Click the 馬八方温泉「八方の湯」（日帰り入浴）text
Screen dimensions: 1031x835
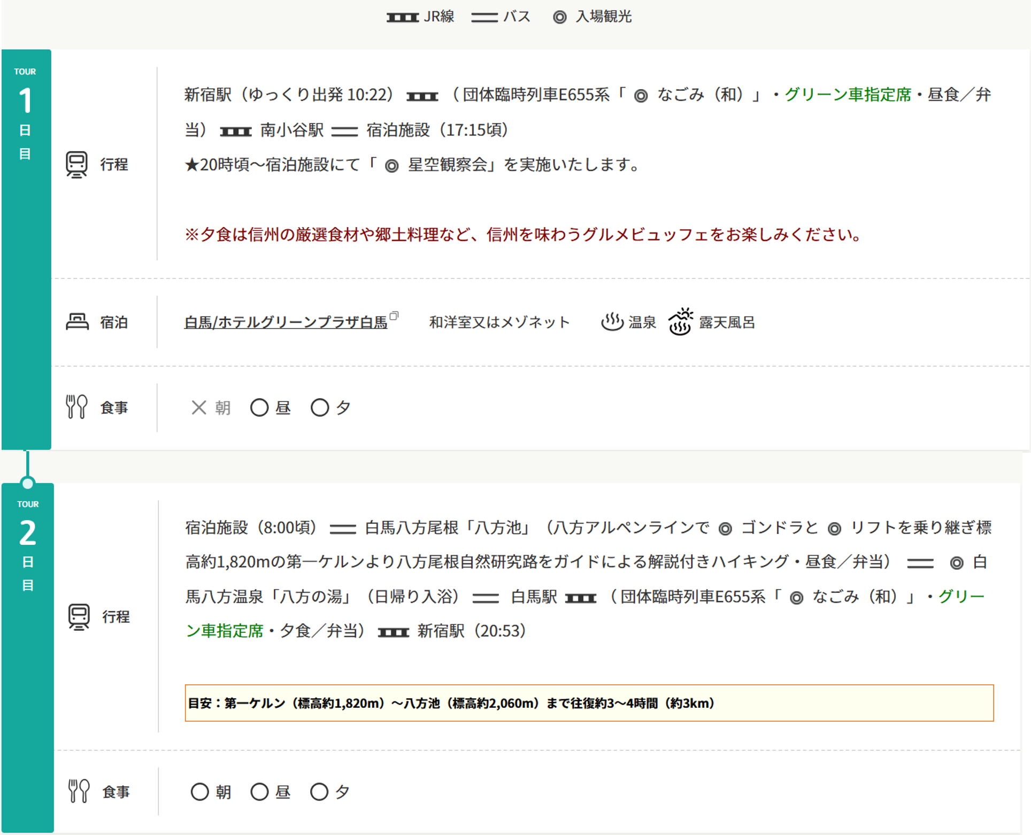(322, 597)
